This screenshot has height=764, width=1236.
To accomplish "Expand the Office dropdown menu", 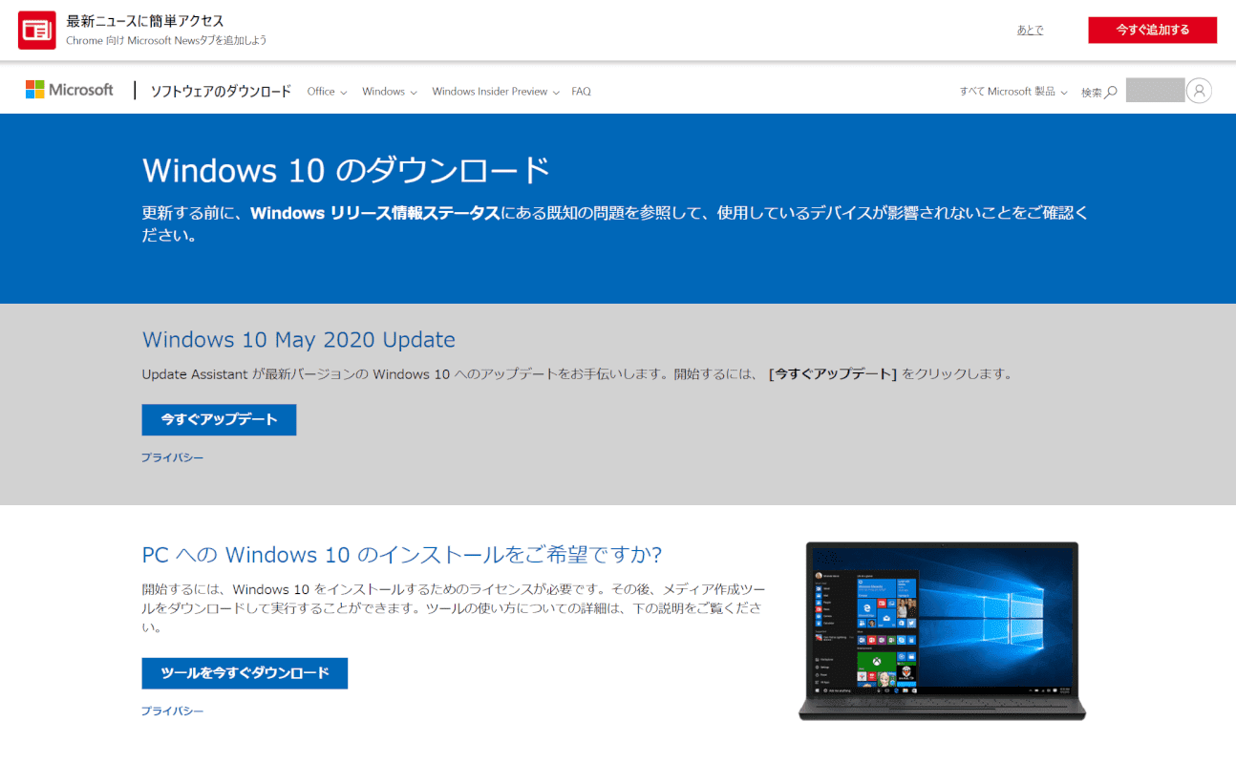I will [x=327, y=92].
